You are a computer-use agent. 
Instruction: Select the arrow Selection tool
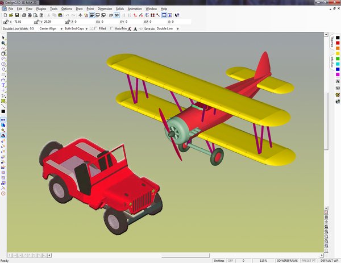point(3,37)
